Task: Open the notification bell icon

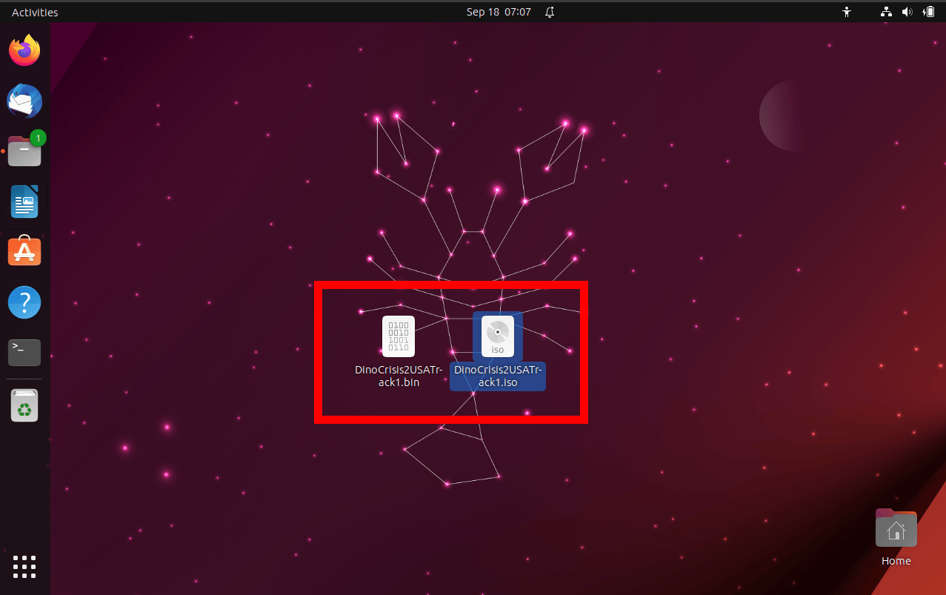Action: 549,12
